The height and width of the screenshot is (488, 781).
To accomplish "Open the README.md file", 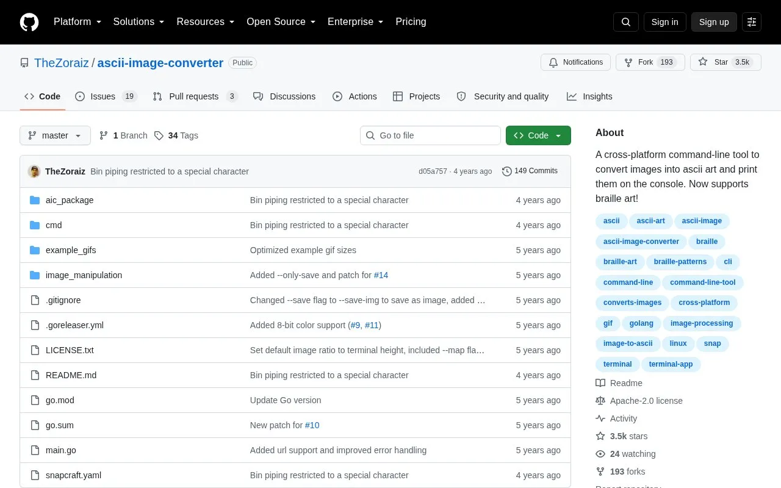I will click(x=71, y=375).
